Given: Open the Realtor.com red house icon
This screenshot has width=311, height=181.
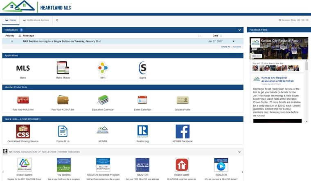Looking at the screenshot, I should 182,165.
